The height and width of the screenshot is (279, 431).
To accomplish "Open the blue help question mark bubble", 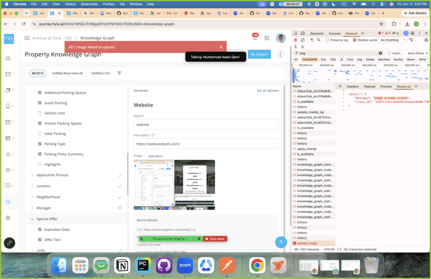I will [x=280, y=242].
